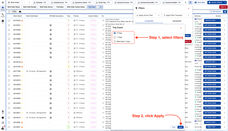Open three-dot menu on first DISPATCH TRIP 1 button

(219, 20)
